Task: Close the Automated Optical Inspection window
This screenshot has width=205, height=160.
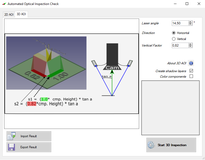Action: point(199,4)
